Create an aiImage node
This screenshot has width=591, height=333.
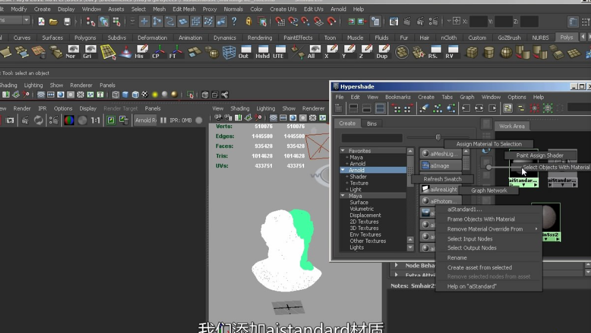440,166
